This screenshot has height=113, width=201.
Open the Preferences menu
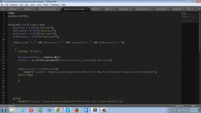(x=55, y=5)
